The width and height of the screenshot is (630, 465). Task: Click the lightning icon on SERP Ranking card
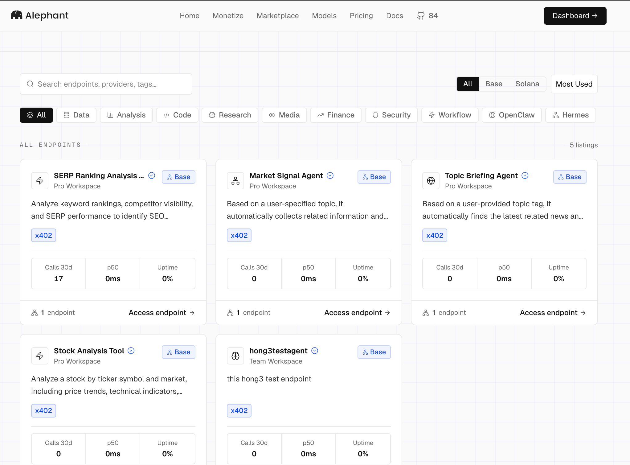click(x=40, y=181)
